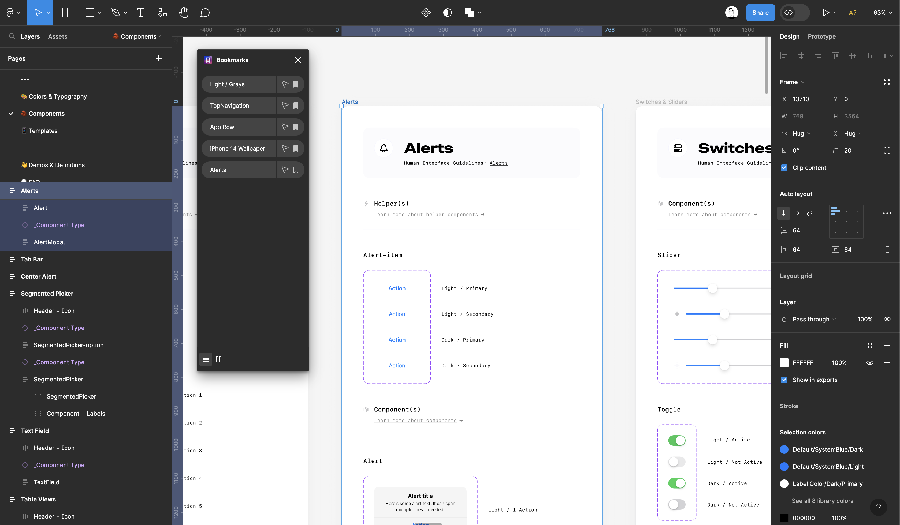Click the Add new page plus icon
900x525 pixels.
click(159, 59)
